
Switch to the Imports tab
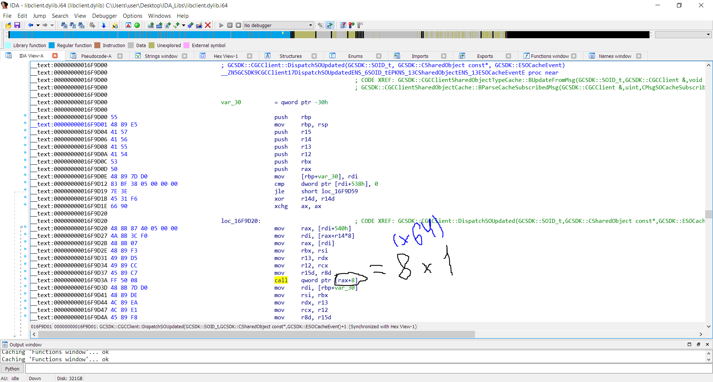(420, 56)
